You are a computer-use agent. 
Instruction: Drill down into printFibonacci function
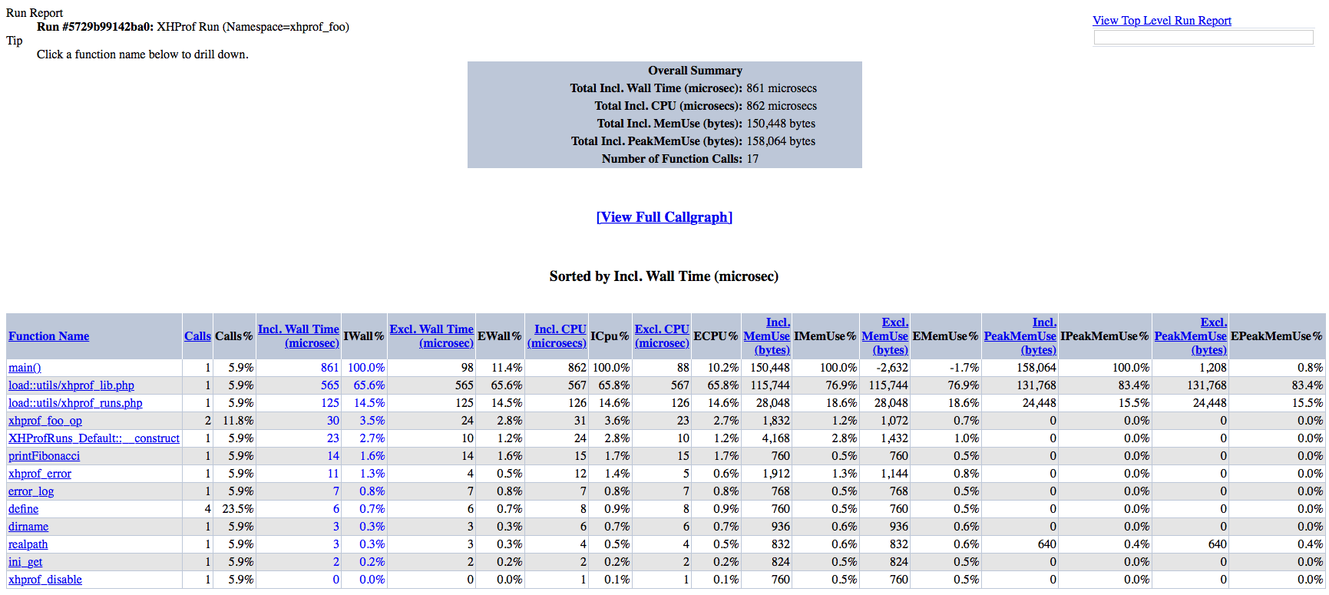point(44,456)
